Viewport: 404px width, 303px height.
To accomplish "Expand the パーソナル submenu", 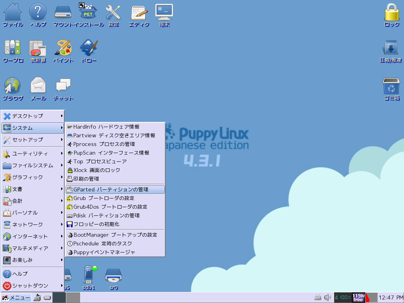I will [32, 213].
